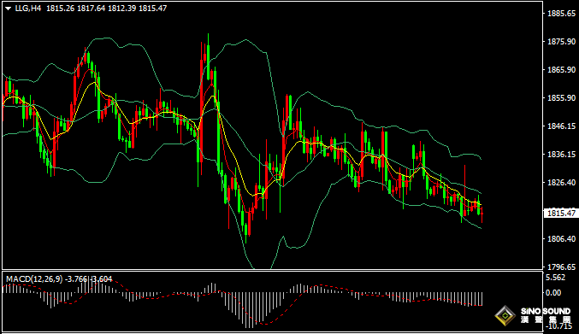Click the MACD scale 5.562 label
Screen dimensions: 579x334
click(555, 278)
